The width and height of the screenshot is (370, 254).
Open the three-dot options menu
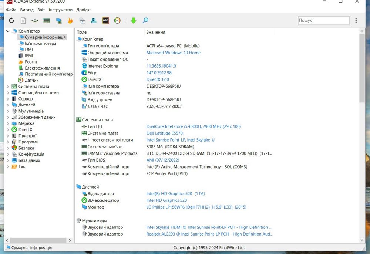[x=356, y=20]
